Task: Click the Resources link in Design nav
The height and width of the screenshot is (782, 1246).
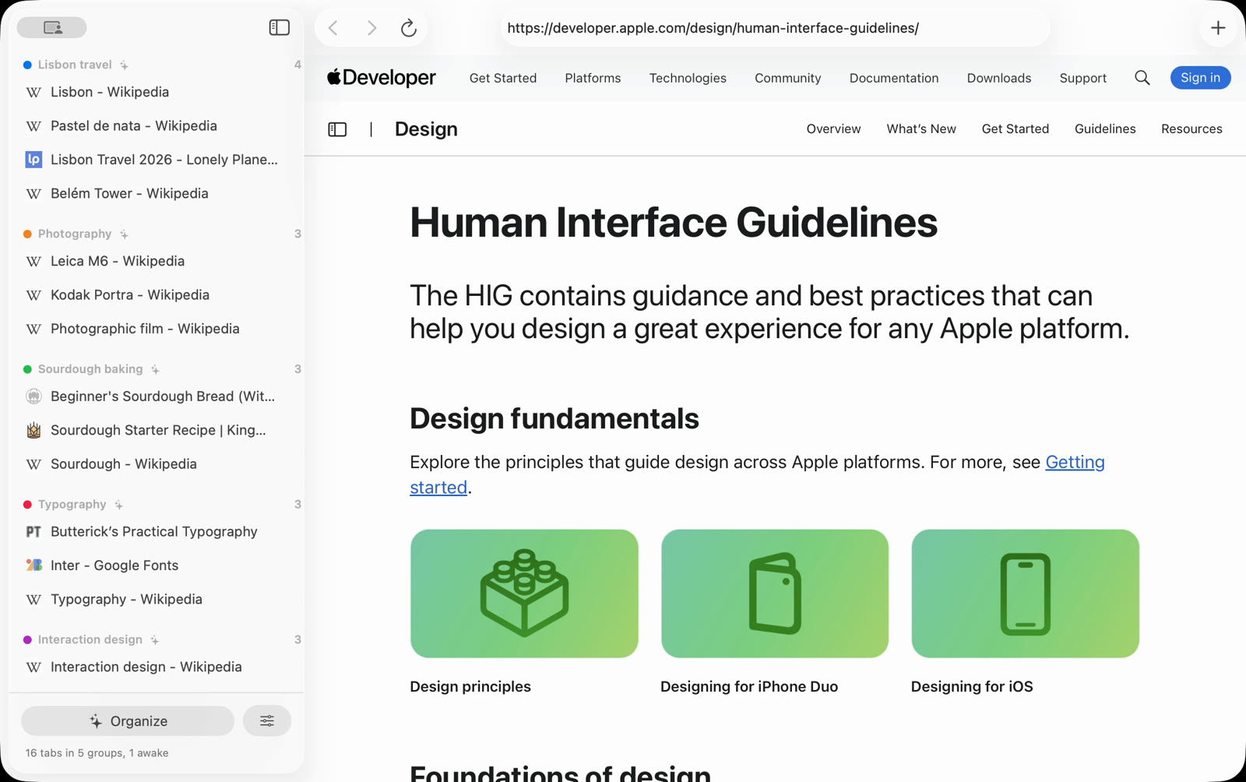Action: tap(1191, 129)
